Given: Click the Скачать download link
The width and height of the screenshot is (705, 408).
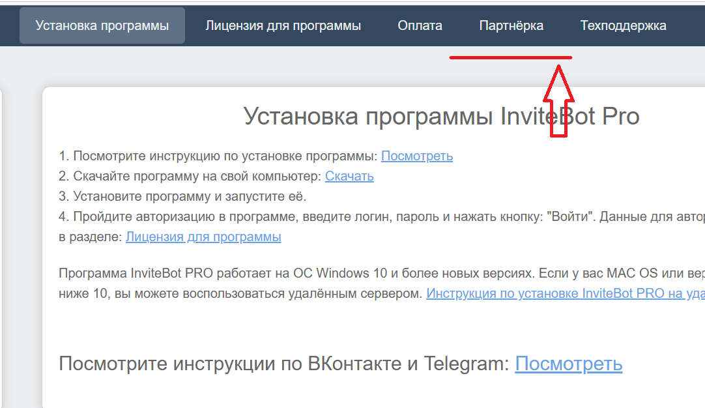Looking at the screenshot, I should pos(349,177).
